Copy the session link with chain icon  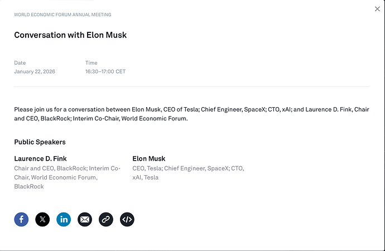[x=106, y=219]
